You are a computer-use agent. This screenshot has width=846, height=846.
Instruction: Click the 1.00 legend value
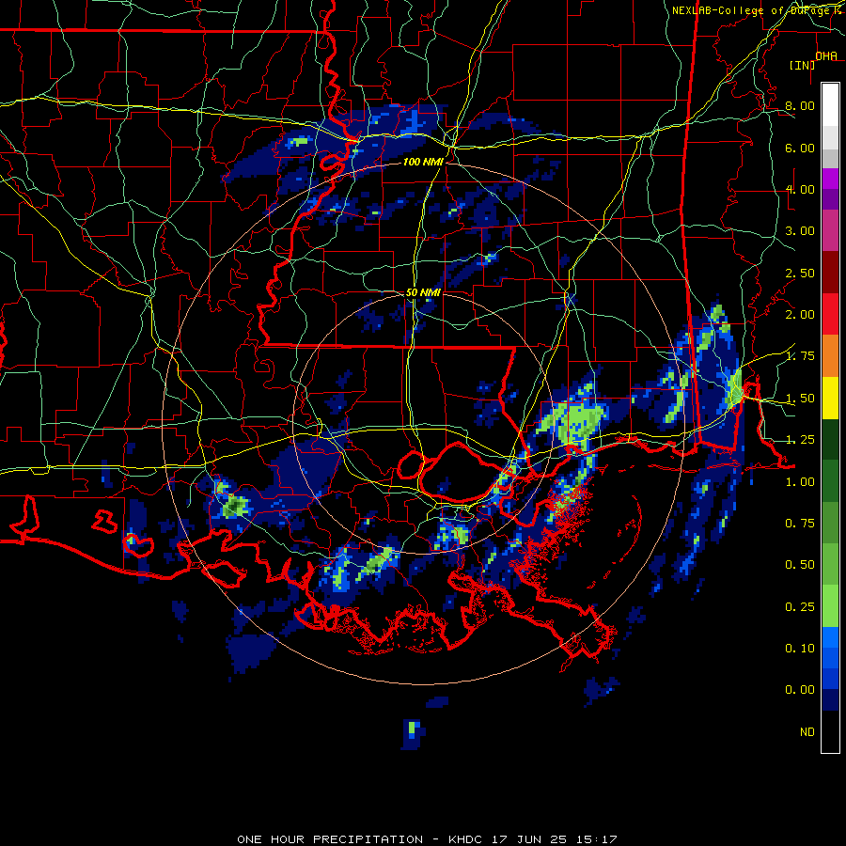click(800, 482)
